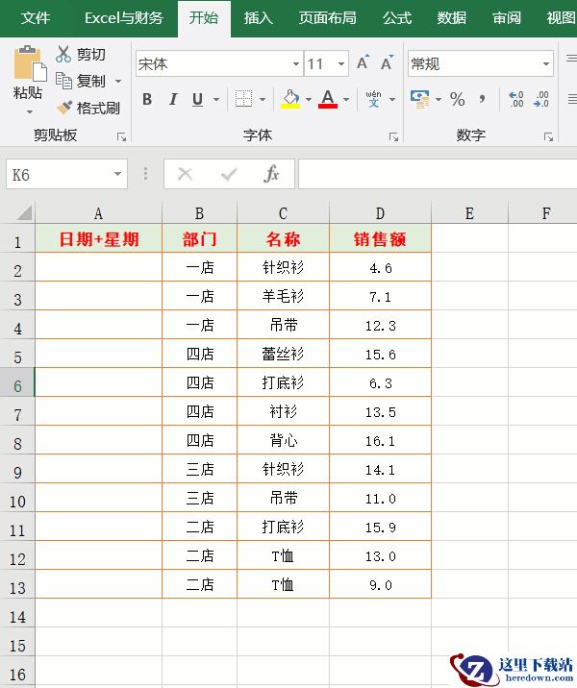Viewport: 577px width, 688px height.
Task: Expand the accounting format options arrow
Action: 439,100
